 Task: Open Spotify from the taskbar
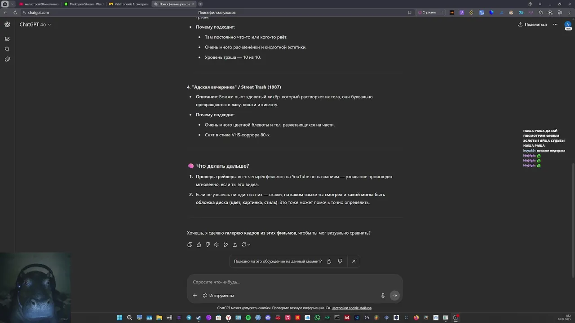(x=248, y=318)
